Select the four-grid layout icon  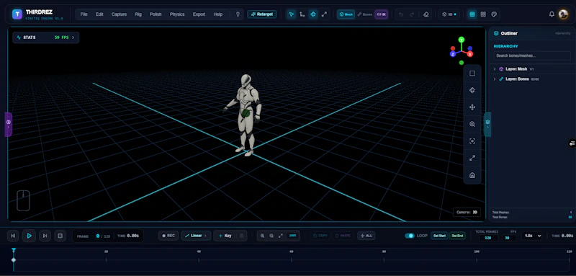[x=483, y=14]
